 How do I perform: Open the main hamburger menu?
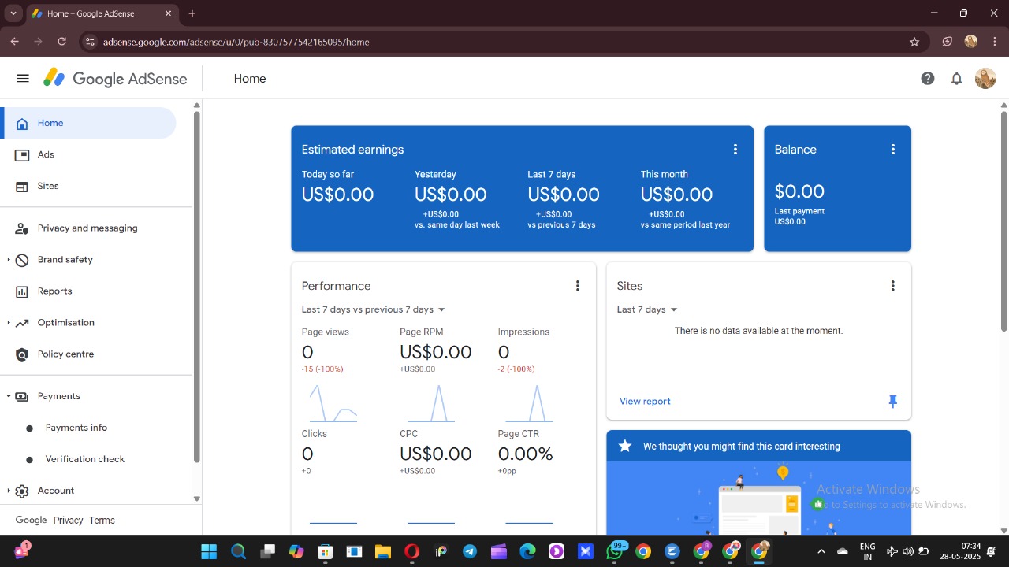(23, 78)
